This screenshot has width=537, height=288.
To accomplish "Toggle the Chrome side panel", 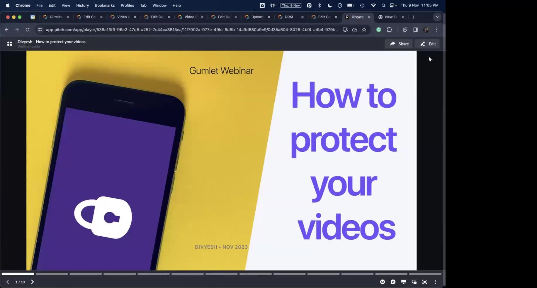I will click(416, 30).
